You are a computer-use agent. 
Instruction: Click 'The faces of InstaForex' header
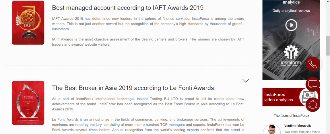[291, 115]
